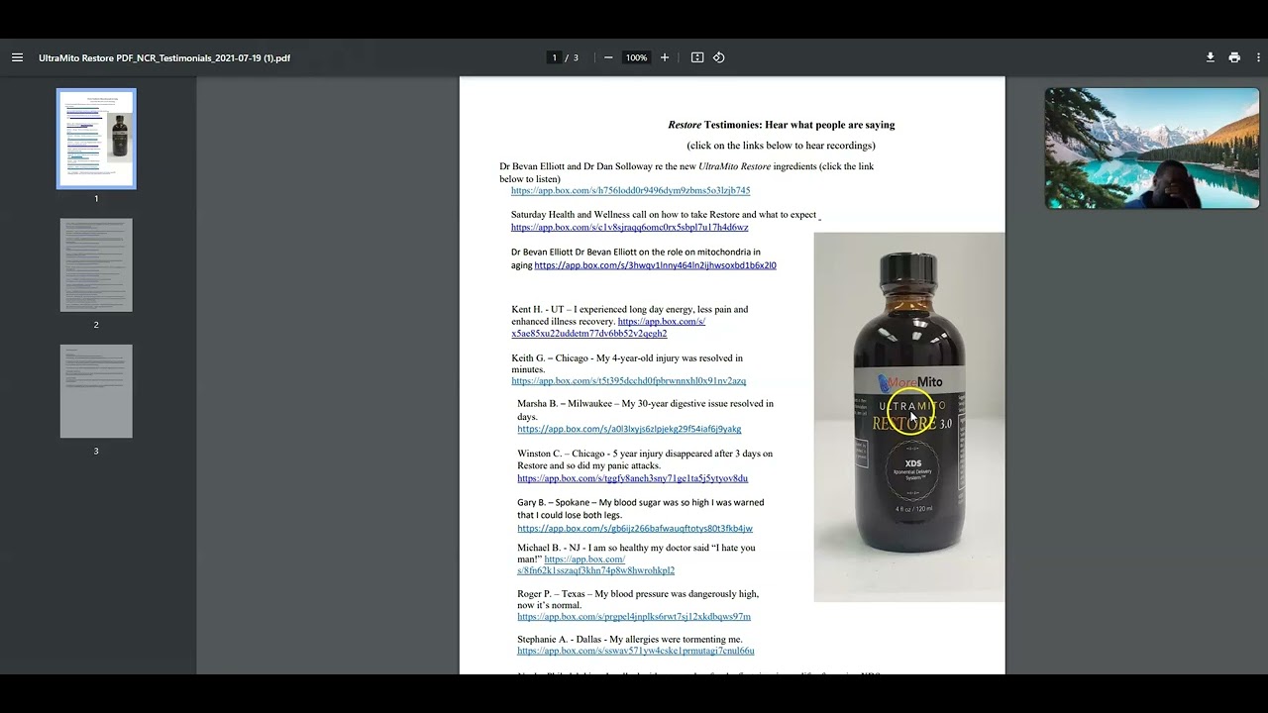Open Gary B. Spokane testimonial link
Viewport: 1268px width, 713px height.
click(634, 528)
